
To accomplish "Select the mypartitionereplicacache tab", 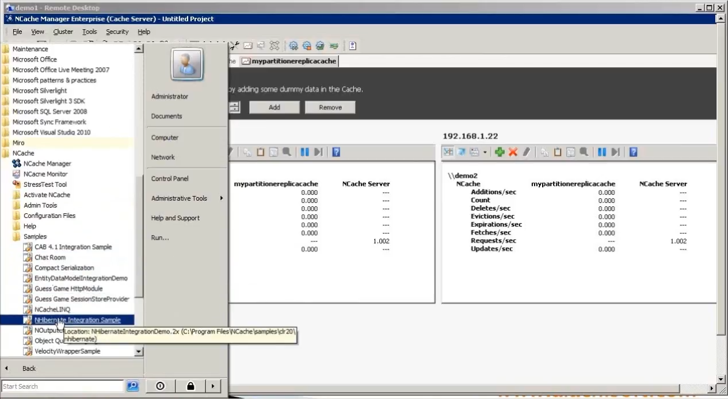I will click(289, 61).
